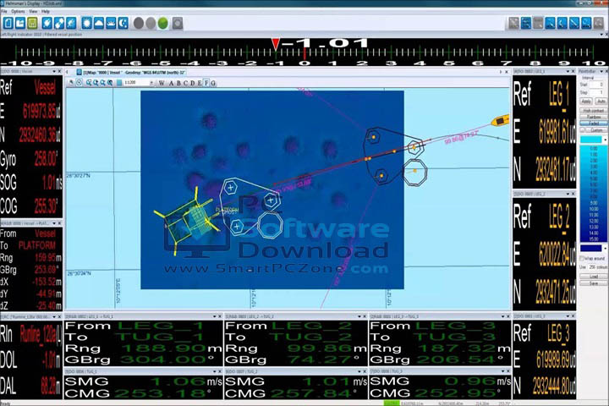Click the Apply interval button
The image size is (609, 406).
point(585,101)
